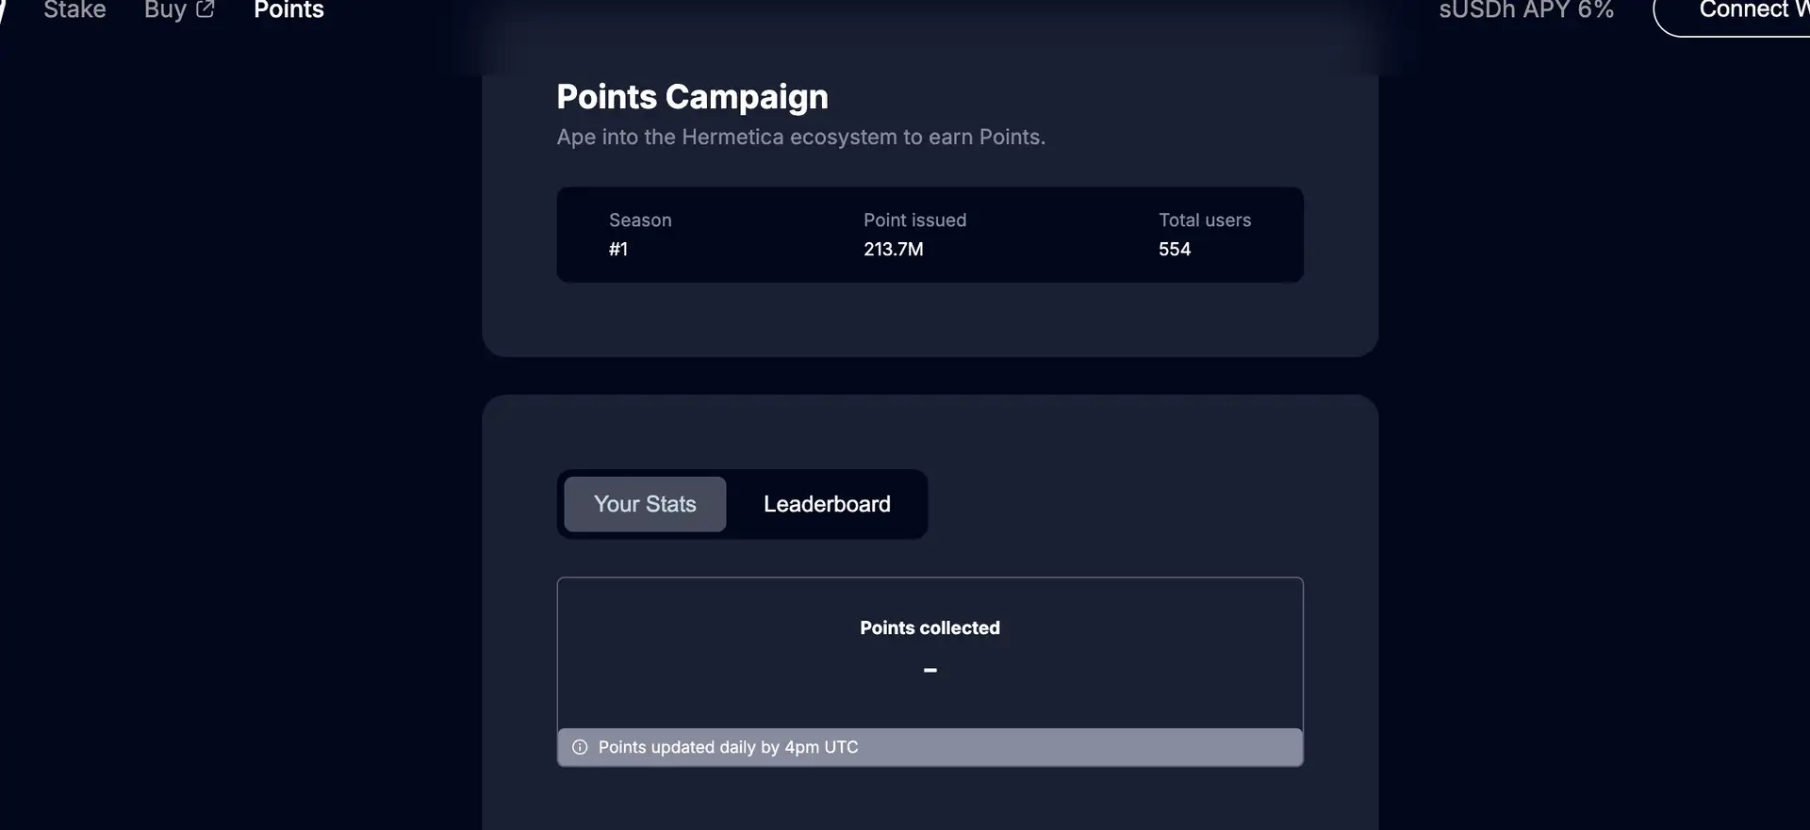Switch to the Your Stats tab

[x=645, y=504]
